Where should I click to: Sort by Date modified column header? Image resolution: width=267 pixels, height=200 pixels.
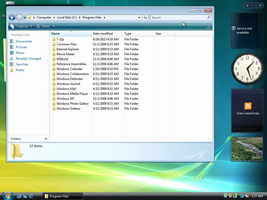107,34
